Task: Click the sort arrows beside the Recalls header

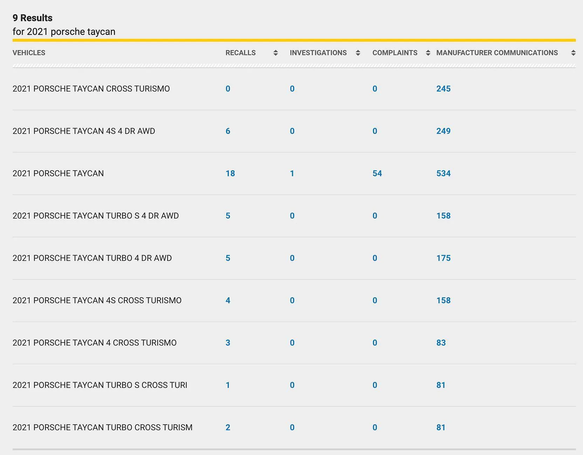Action: click(276, 53)
